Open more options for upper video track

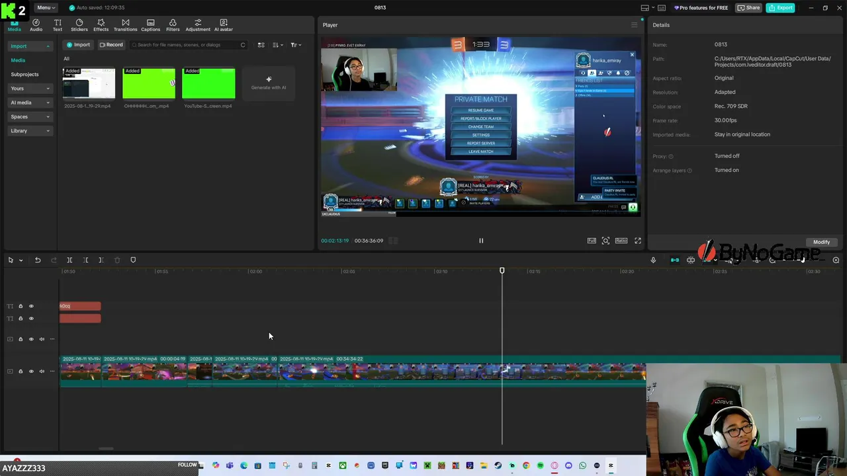pos(52,339)
